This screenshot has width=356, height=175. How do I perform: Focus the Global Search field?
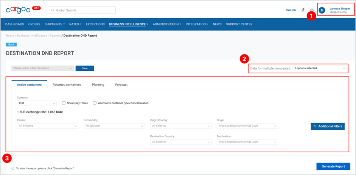point(81,11)
